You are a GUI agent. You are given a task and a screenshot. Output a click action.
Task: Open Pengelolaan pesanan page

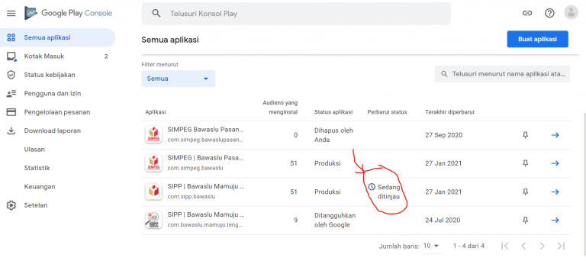click(x=57, y=112)
